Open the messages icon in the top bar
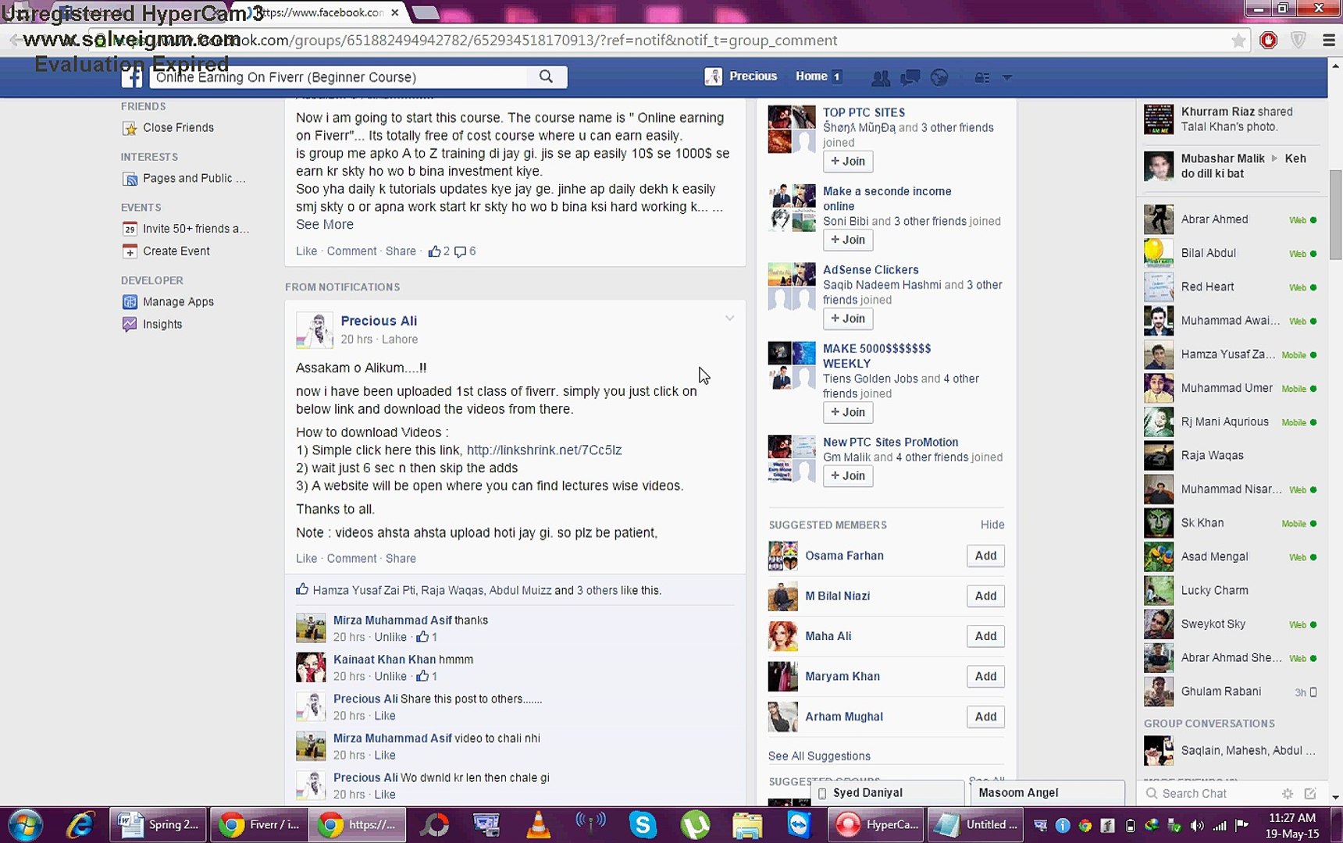The height and width of the screenshot is (843, 1343). pos(910,77)
